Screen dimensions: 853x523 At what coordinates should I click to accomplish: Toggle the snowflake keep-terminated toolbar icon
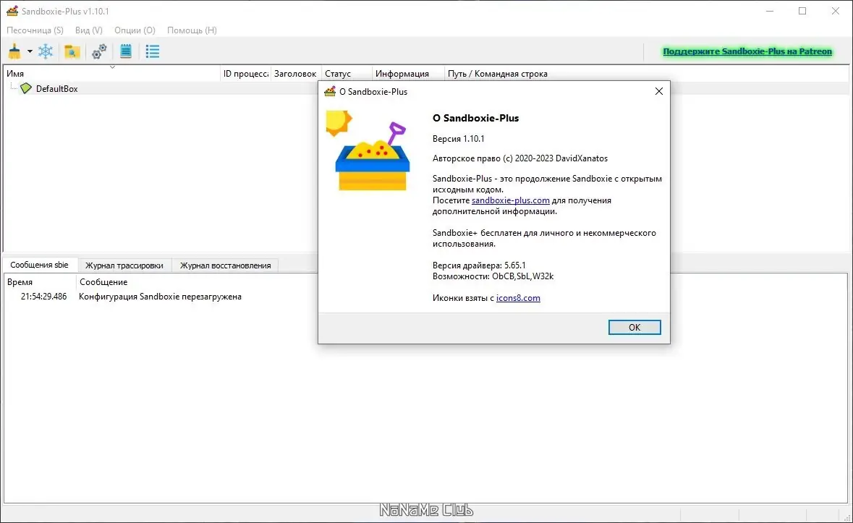pos(46,51)
